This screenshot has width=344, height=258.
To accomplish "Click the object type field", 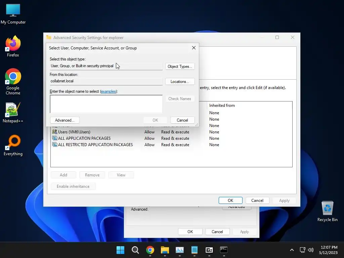I will pos(106,66).
